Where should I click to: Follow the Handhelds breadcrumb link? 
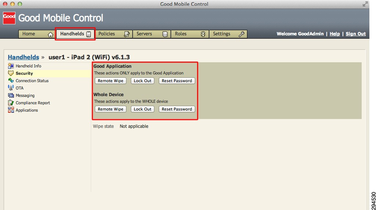[x=24, y=57]
